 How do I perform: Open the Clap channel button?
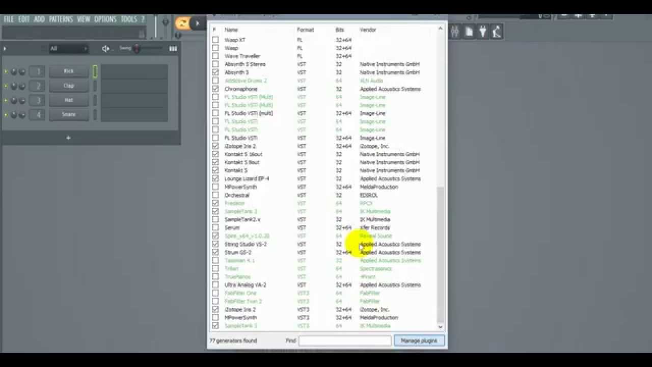69,86
